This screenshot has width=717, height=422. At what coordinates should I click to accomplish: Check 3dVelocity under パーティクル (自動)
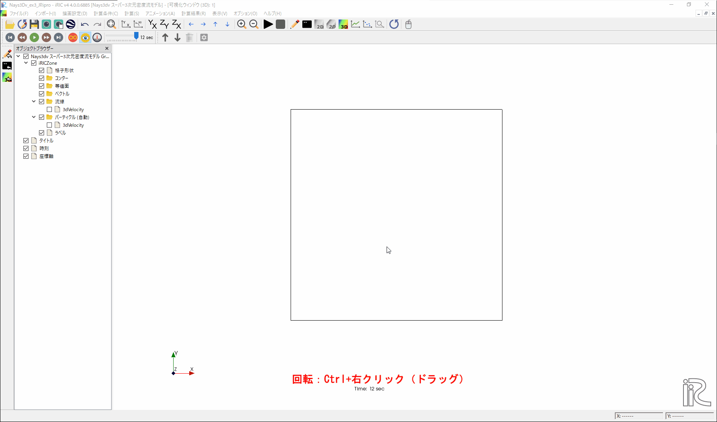(50, 125)
